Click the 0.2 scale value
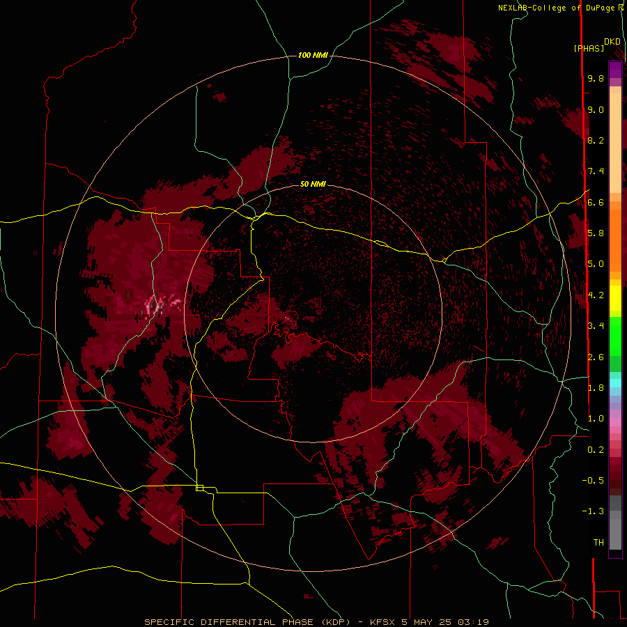This screenshot has width=627, height=627. click(596, 450)
